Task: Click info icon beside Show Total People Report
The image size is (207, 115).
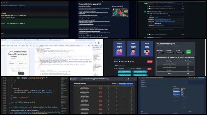Action: click(x=148, y=72)
